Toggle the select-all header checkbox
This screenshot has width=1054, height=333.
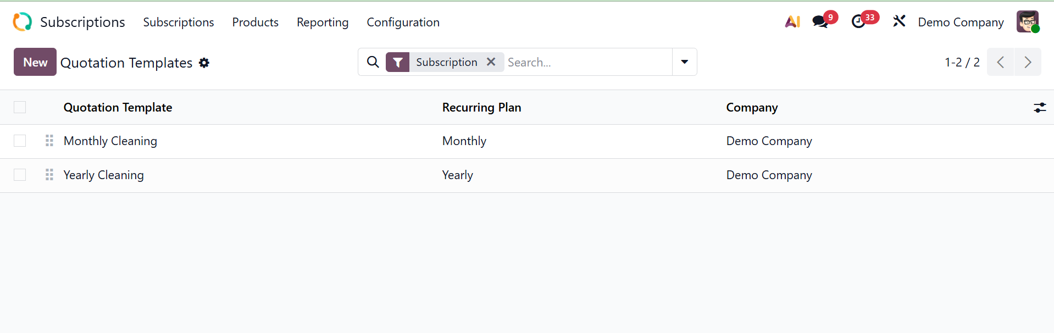[x=20, y=107]
